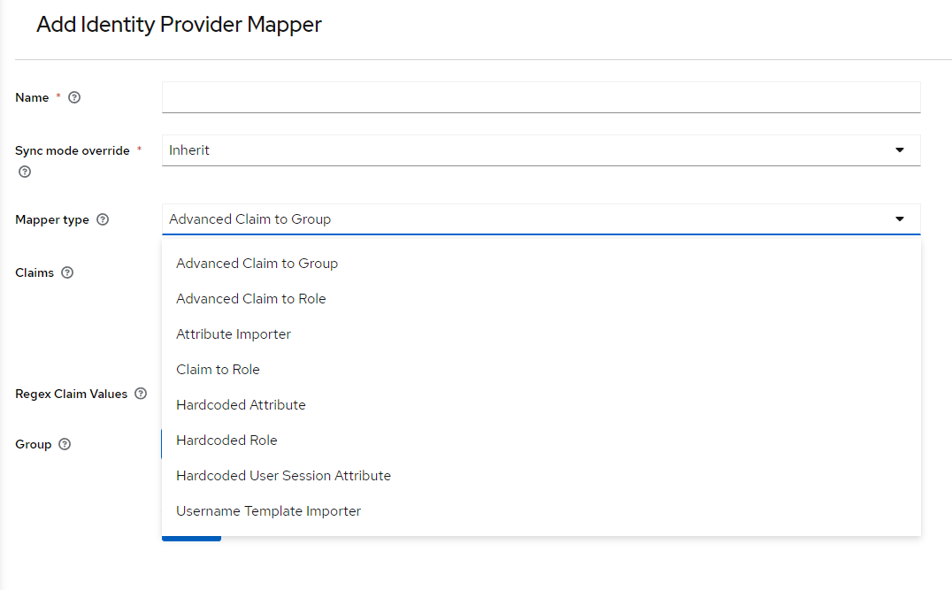This screenshot has height=590, width=952.
Task: View help for the Mapper type field
Action: pos(103,219)
